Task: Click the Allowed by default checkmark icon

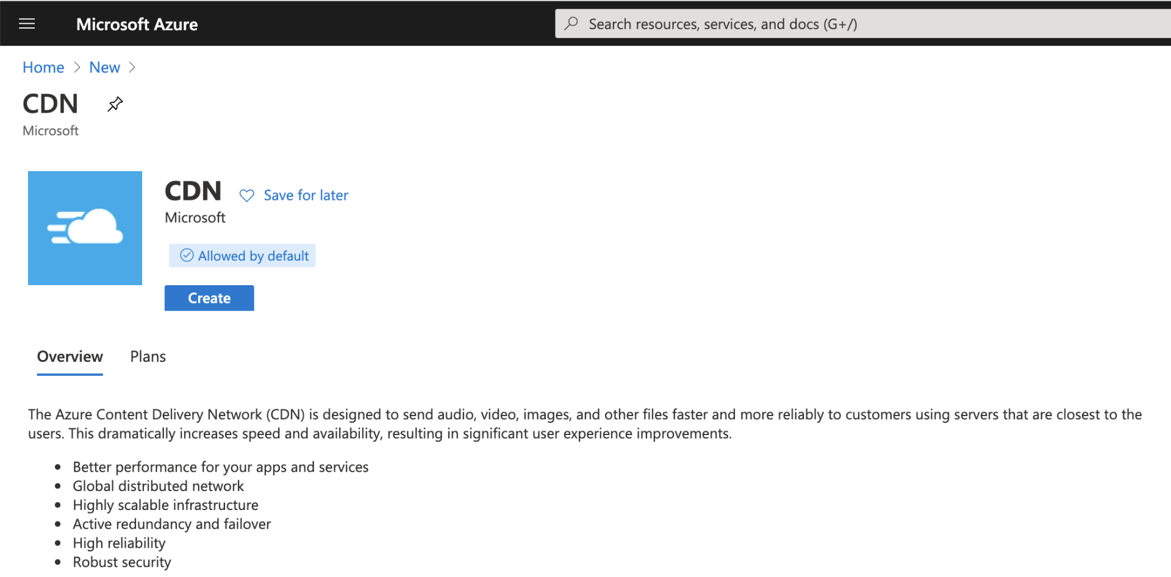Action: click(x=187, y=255)
